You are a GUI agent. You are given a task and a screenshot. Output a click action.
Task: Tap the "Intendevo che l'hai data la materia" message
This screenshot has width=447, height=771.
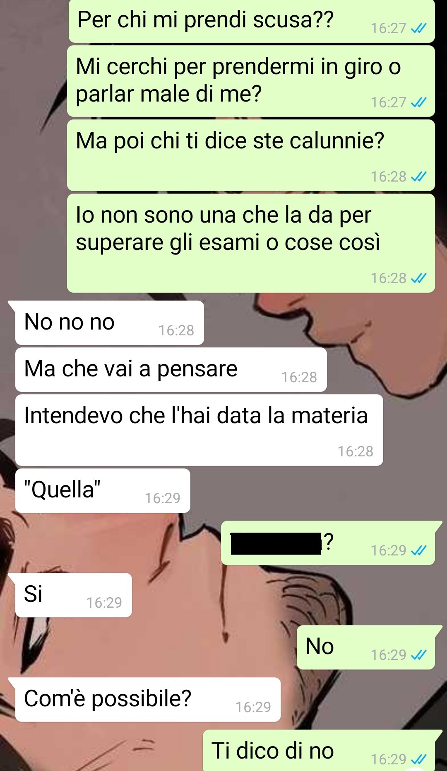[x=199, y=430]
